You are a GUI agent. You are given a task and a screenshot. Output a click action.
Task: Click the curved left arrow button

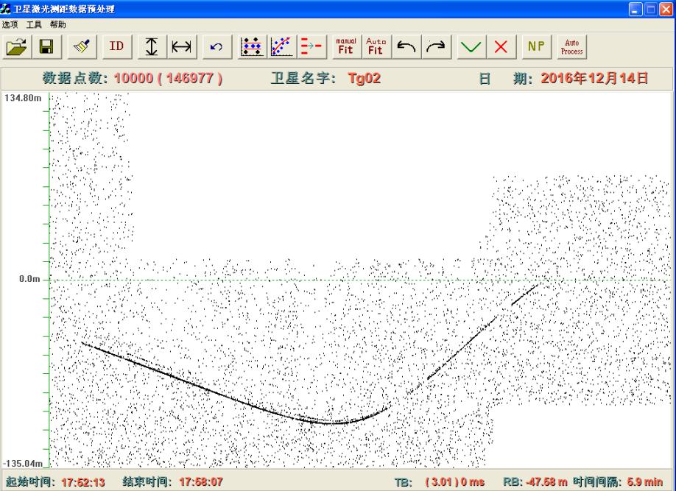(406, 47)
